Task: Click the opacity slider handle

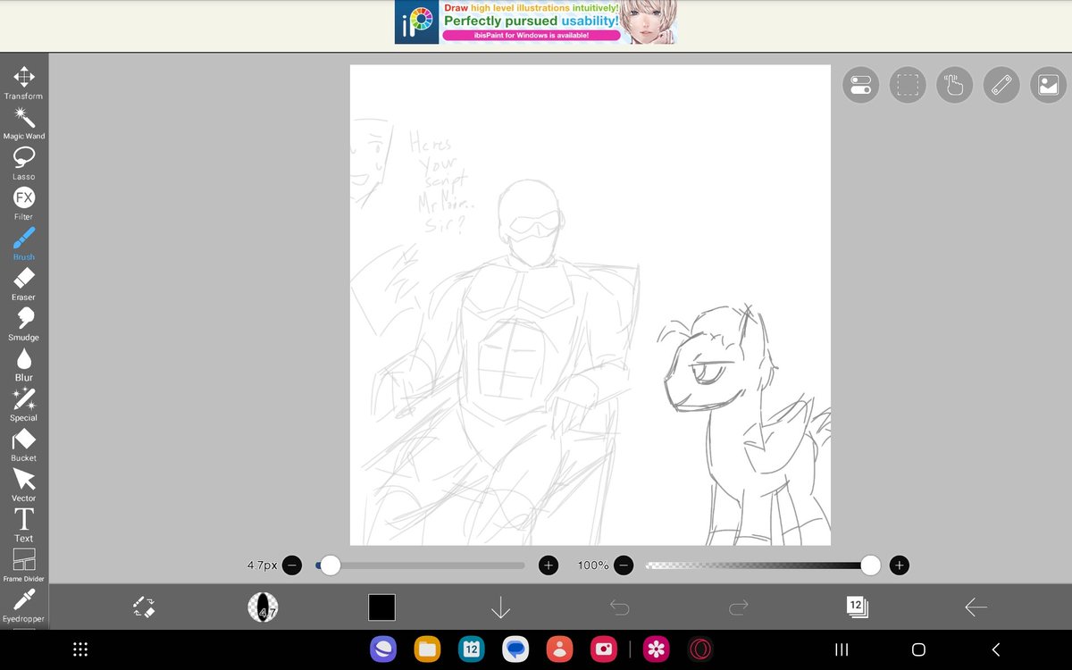Action: click(871, 565)
